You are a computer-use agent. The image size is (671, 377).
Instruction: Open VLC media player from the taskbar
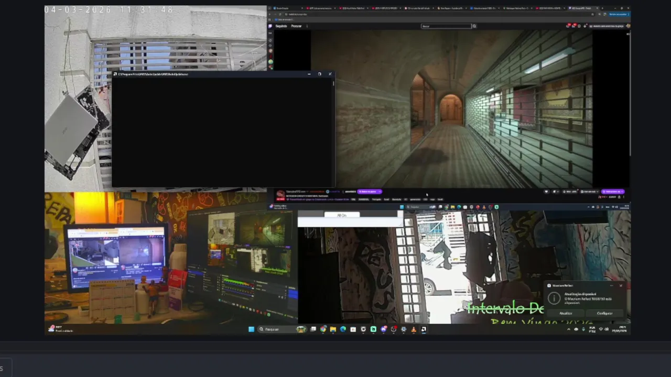[414, 329]
